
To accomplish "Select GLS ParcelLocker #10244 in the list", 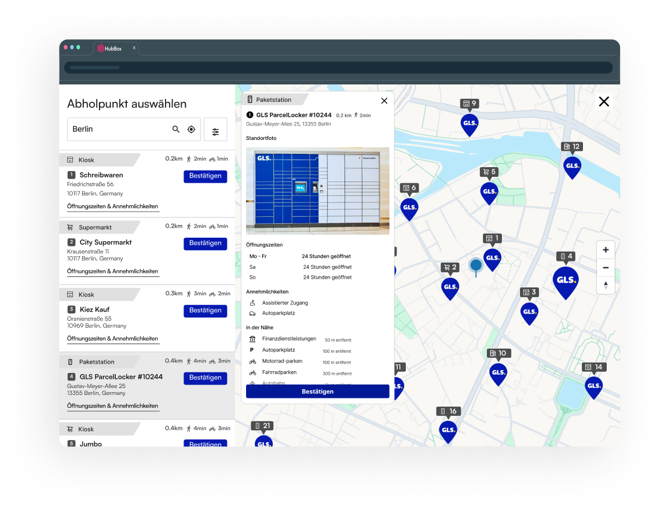I will [x=121, y=377].
